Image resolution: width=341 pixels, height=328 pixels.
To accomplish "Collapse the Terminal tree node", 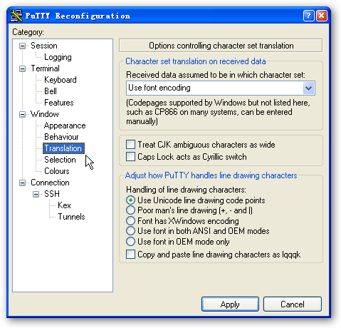I will 22,68.
